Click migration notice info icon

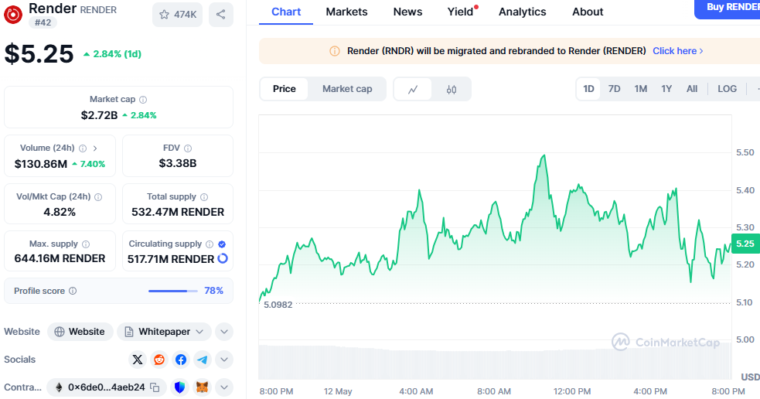[335, 51]
